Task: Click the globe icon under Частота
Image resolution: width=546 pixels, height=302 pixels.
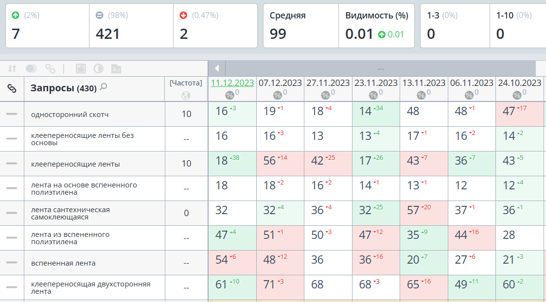Action: click(x=186, y=95)
